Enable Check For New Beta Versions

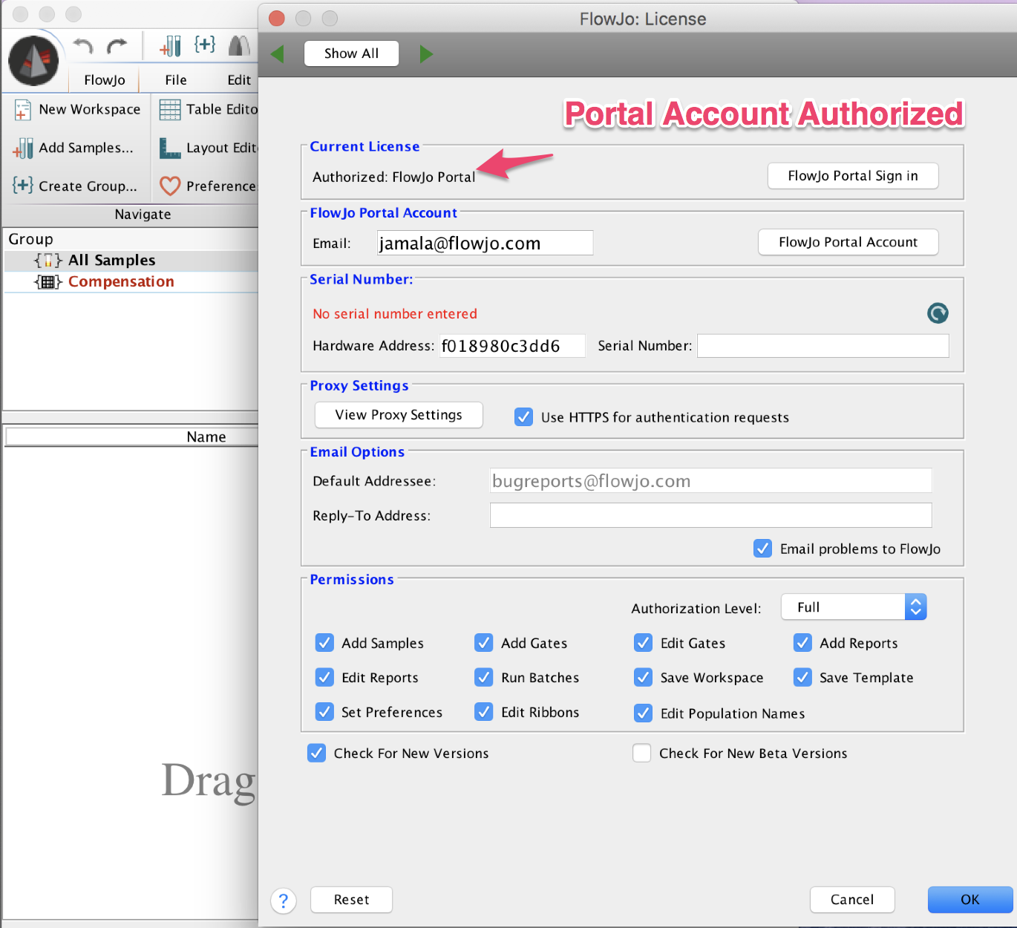642,753
